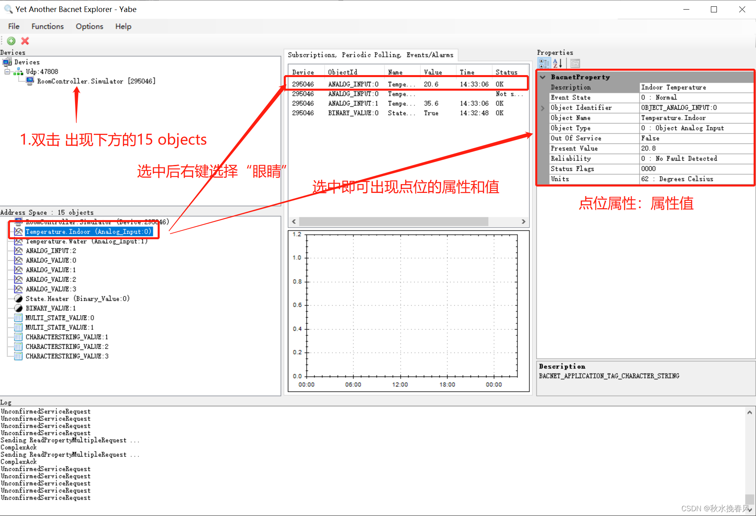The width and height of the screenshot is (756, 516).
Task: Open the Options menu
Action: click(89, 26)
